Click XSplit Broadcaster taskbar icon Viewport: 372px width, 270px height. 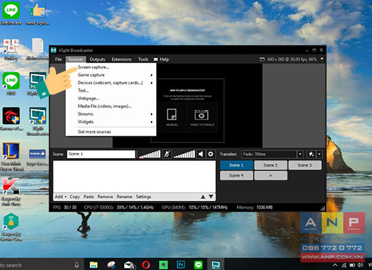click(216, 265)
